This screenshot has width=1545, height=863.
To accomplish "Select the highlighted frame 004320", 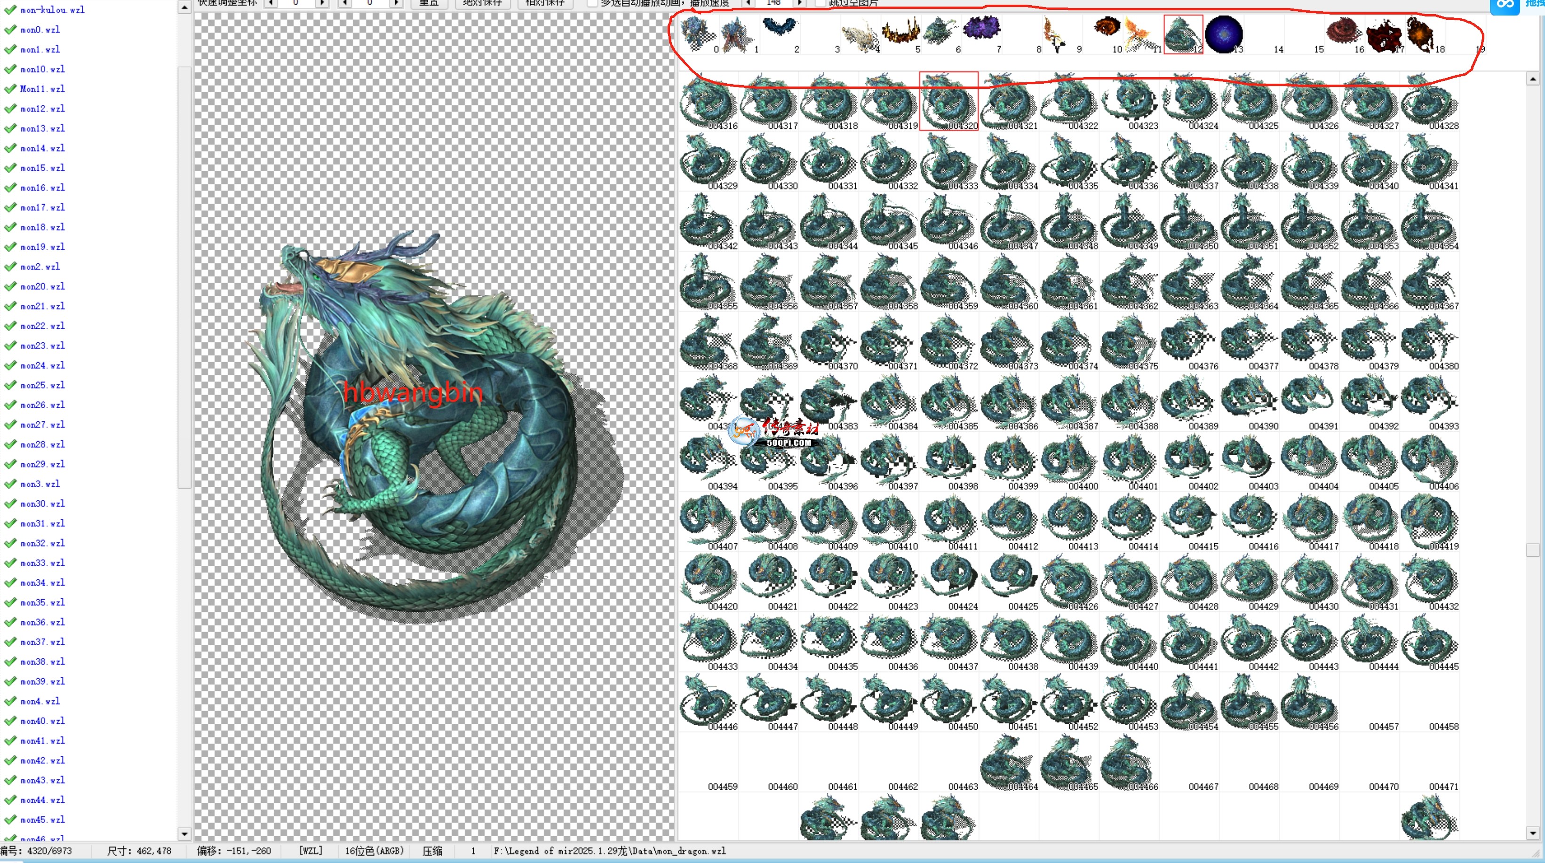I will point(949,102).
